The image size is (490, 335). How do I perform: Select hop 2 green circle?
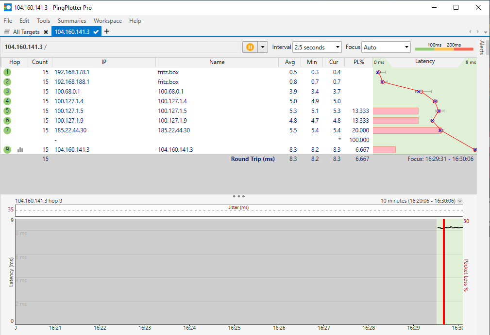point(7,82)
